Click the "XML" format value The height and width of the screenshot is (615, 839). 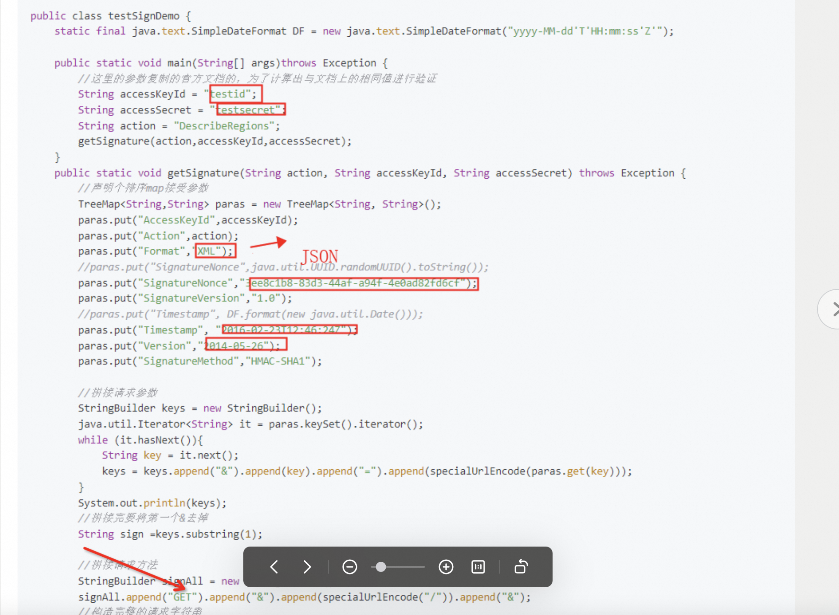[207, 251]
